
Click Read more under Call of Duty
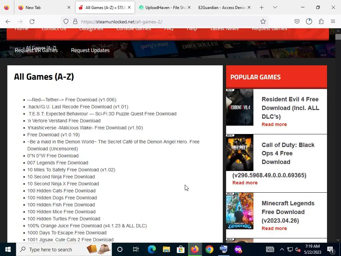click(x=245, y=183)
